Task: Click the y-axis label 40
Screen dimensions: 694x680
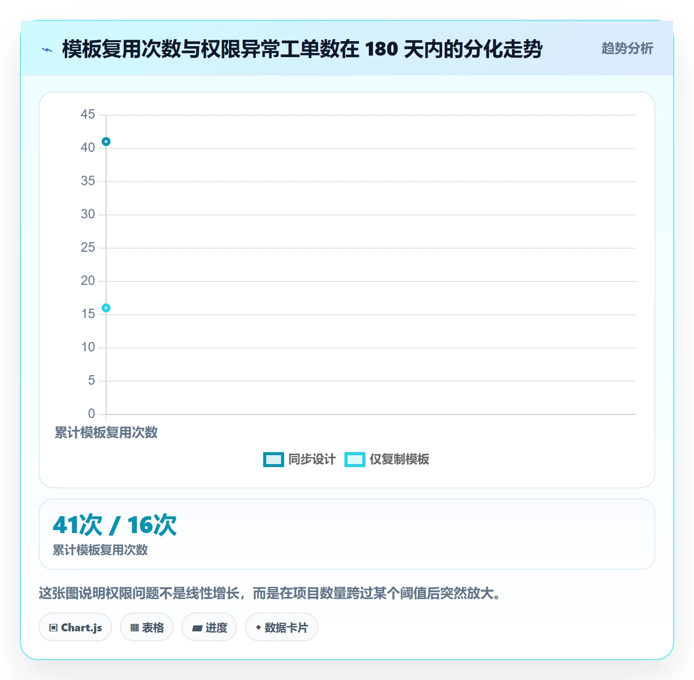Action: [88, 148]
